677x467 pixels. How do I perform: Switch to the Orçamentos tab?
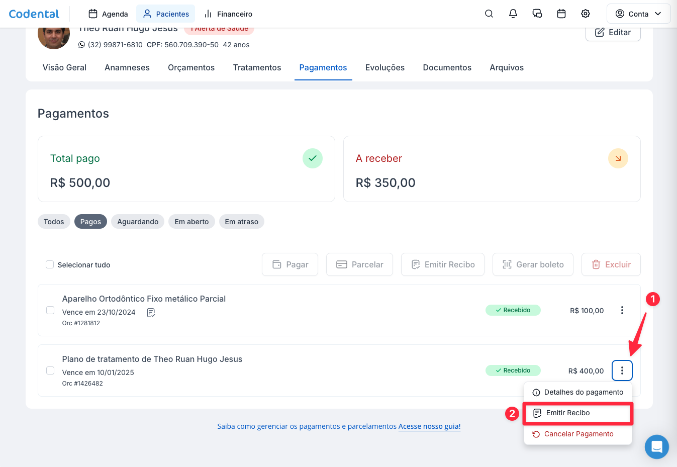[x=191, y=67]
